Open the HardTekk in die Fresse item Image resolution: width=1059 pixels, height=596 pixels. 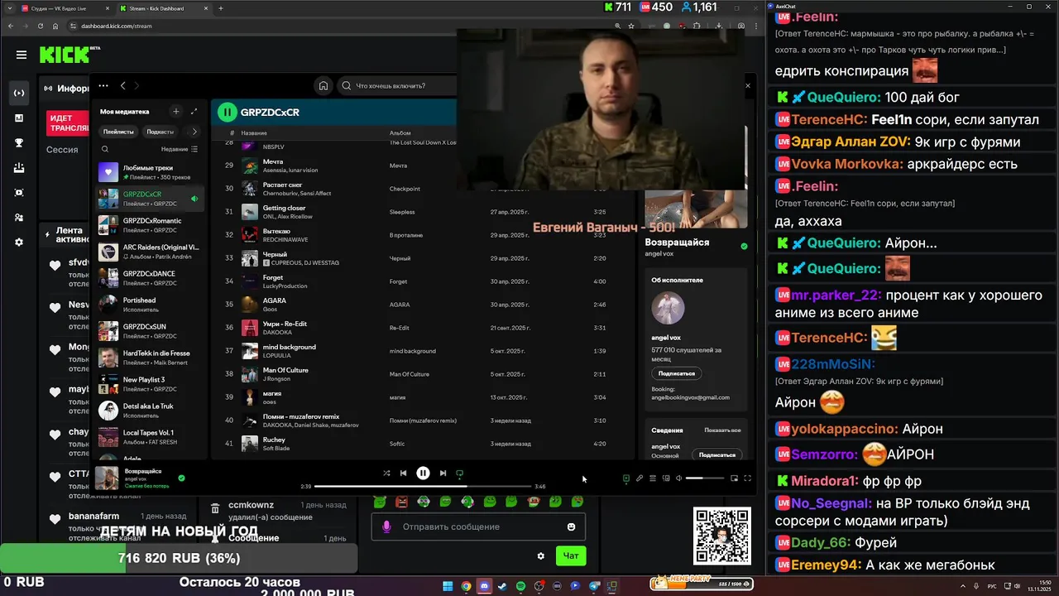[150, 358]
